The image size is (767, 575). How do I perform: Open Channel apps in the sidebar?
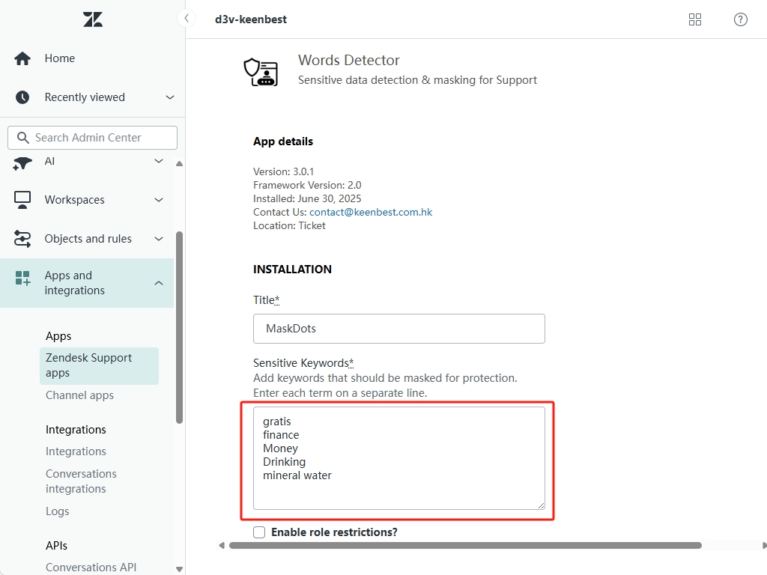tap(79, 395)
